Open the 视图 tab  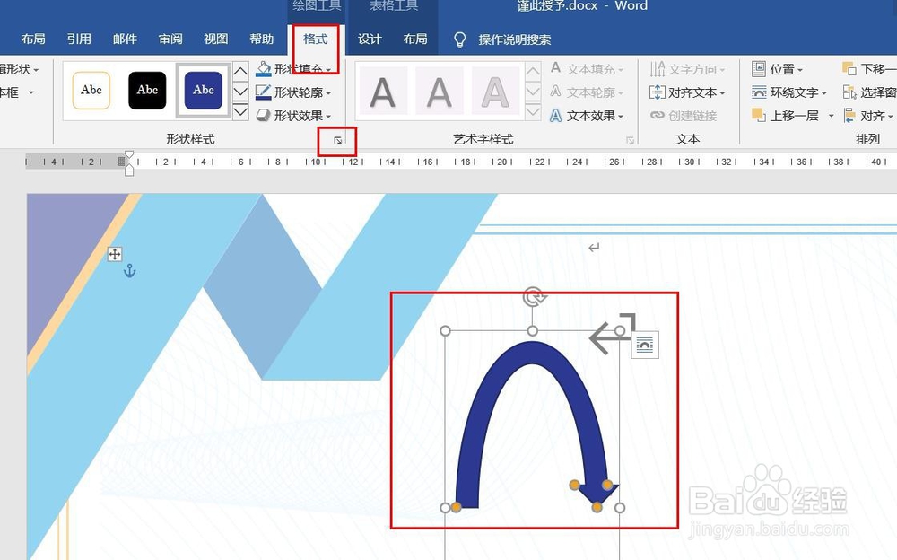pos(215,39)
